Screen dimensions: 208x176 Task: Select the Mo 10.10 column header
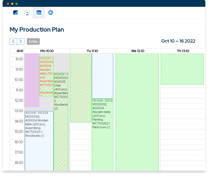[47, 51]
